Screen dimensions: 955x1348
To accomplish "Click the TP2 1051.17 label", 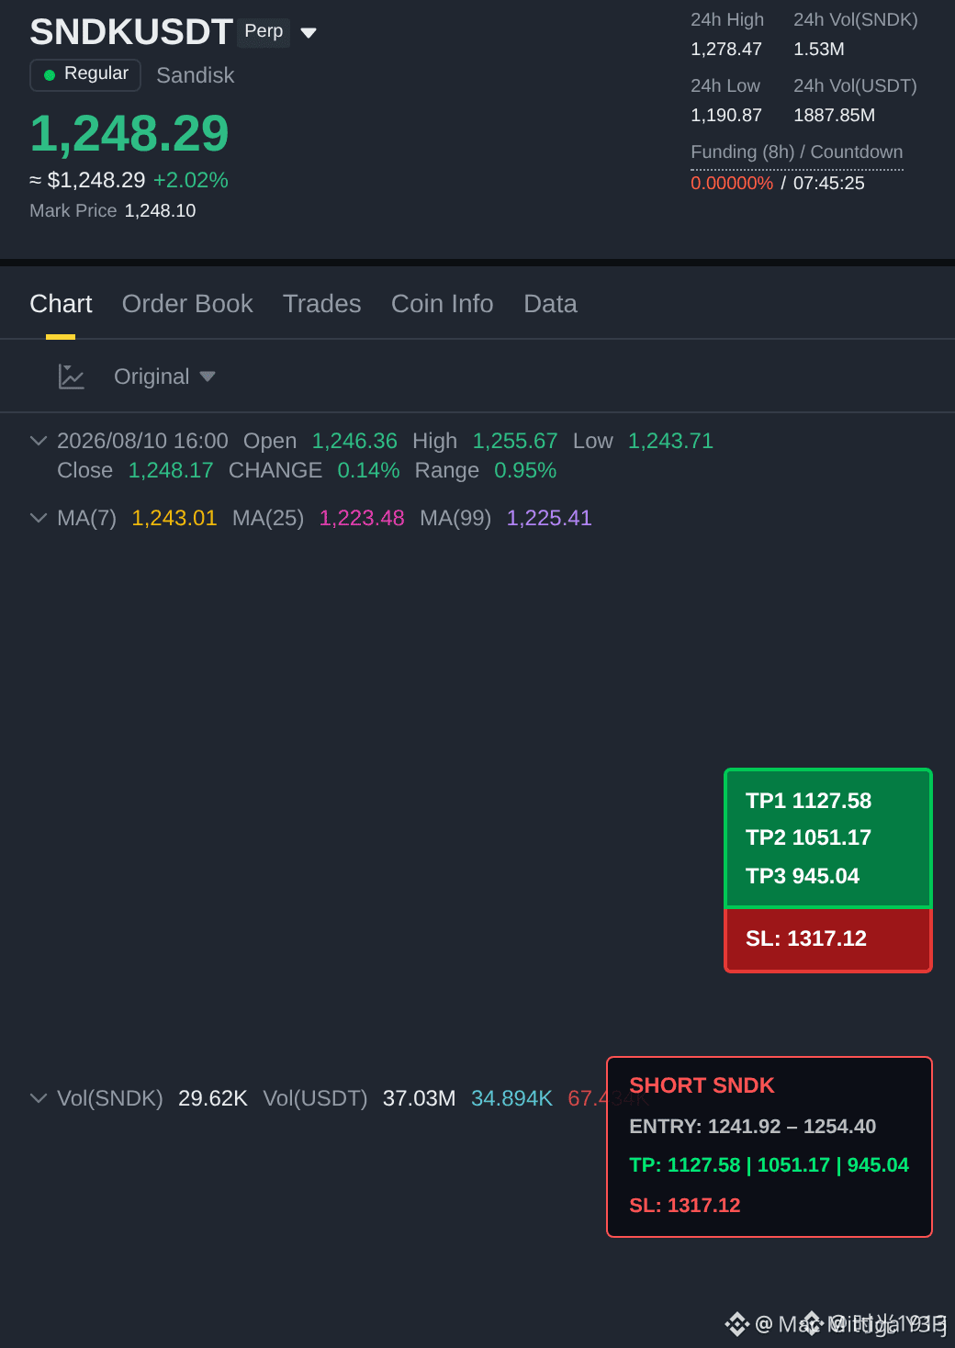I will pyautogui.click(x=808, y=837).
